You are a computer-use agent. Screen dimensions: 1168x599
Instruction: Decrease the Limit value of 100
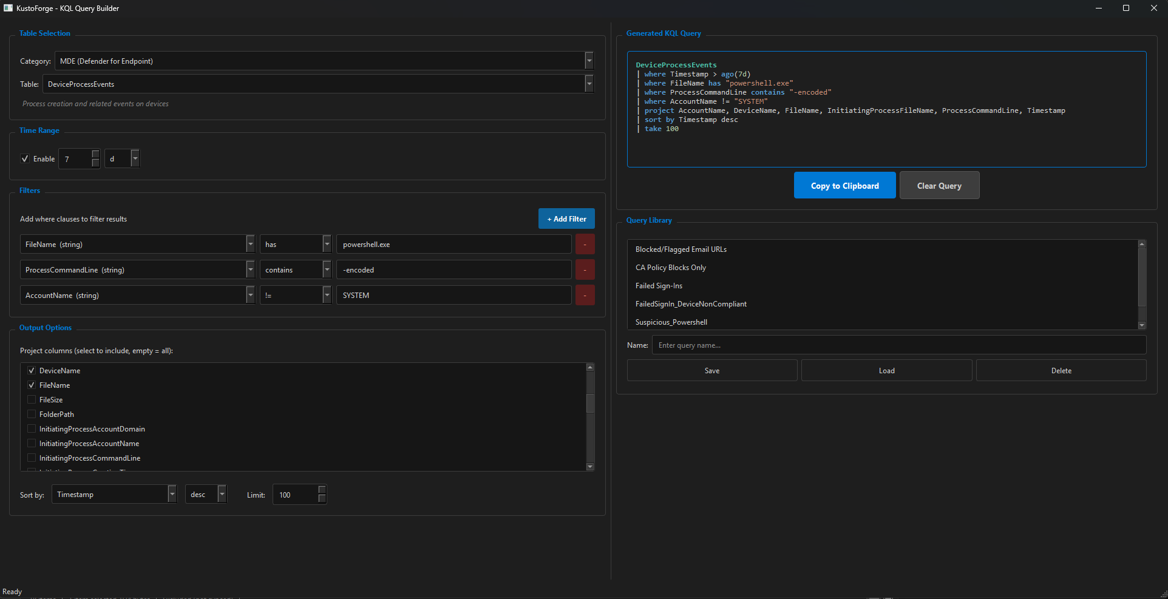coord(322,498)
